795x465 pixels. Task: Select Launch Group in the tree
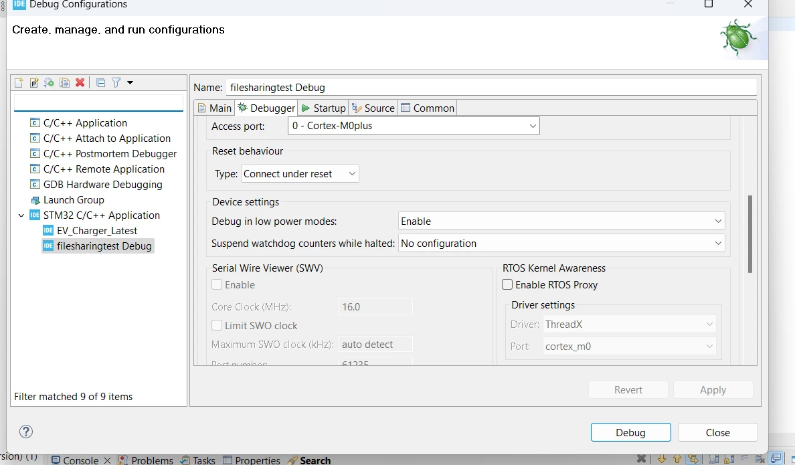(x=74, y=200)
